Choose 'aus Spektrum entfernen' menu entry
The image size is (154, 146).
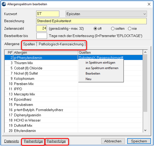tap(102, 68)
